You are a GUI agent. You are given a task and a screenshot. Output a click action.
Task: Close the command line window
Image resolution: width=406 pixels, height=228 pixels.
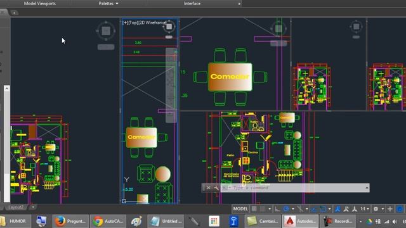pos(209,187)
